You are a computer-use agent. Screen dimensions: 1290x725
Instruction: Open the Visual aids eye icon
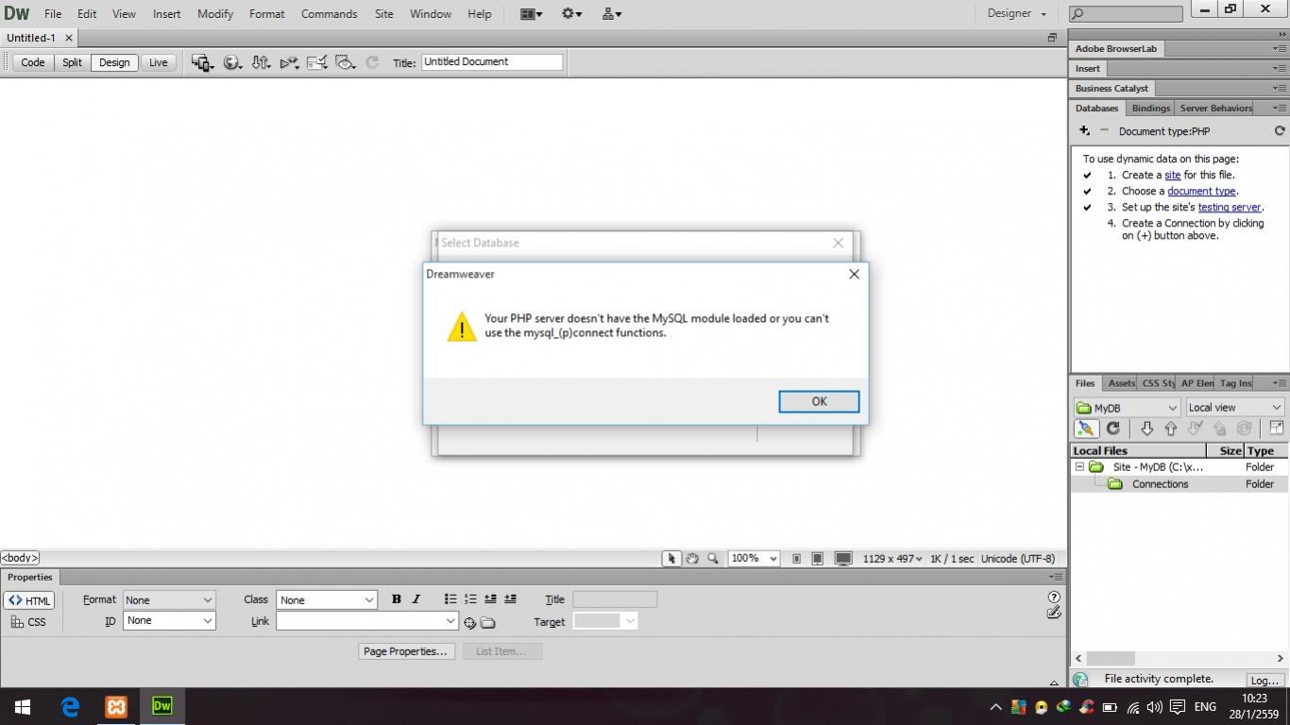click(346, 62)
